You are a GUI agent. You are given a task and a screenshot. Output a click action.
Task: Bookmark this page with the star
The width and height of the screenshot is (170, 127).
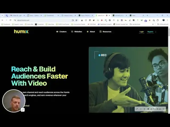pos(76,20)
